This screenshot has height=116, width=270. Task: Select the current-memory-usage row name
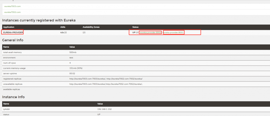click(x=14, y=68)
